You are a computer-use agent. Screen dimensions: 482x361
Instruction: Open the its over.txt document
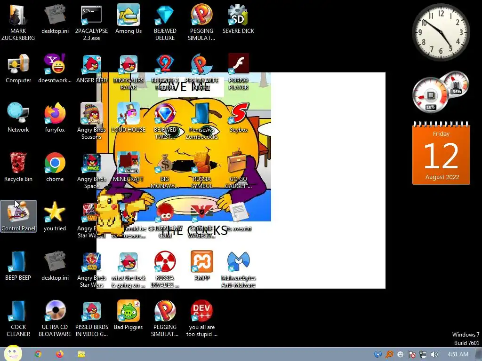(x=239, y=217)
